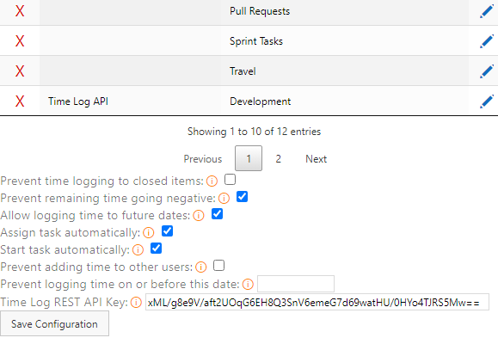Viewport: 498px width, 344px height.
Task: Delete the Time Log API Development row
Action: click(20, 101)
